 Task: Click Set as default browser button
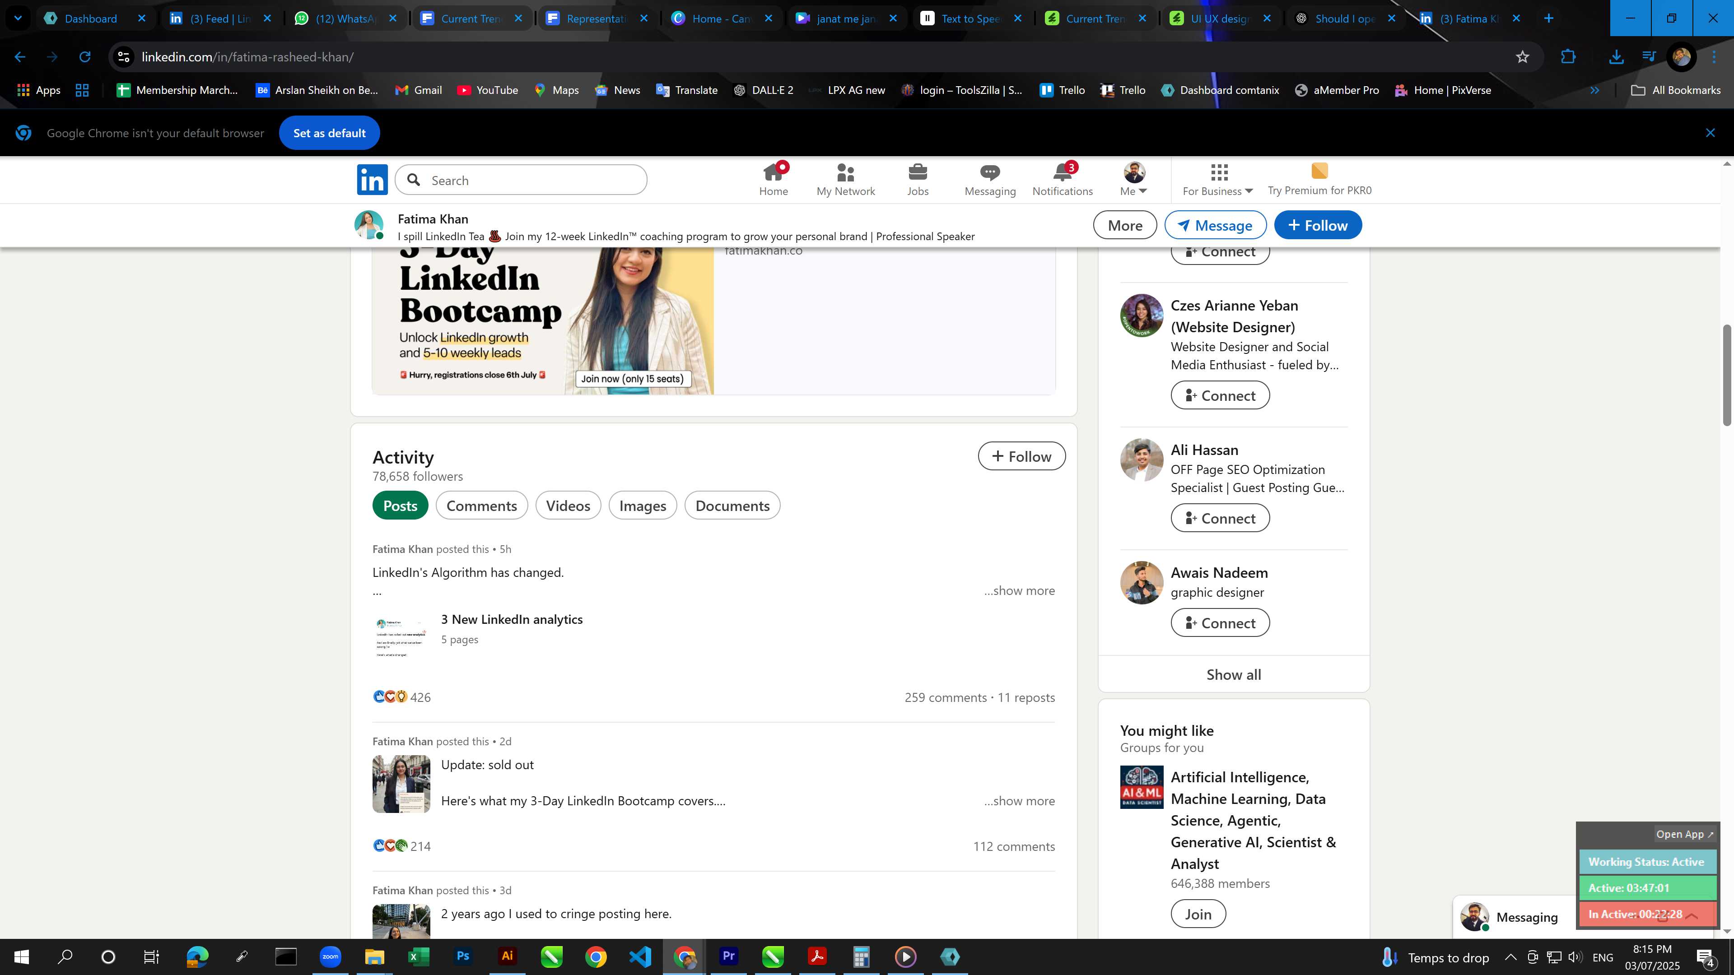pyautogui.click(x=329, y=133)
